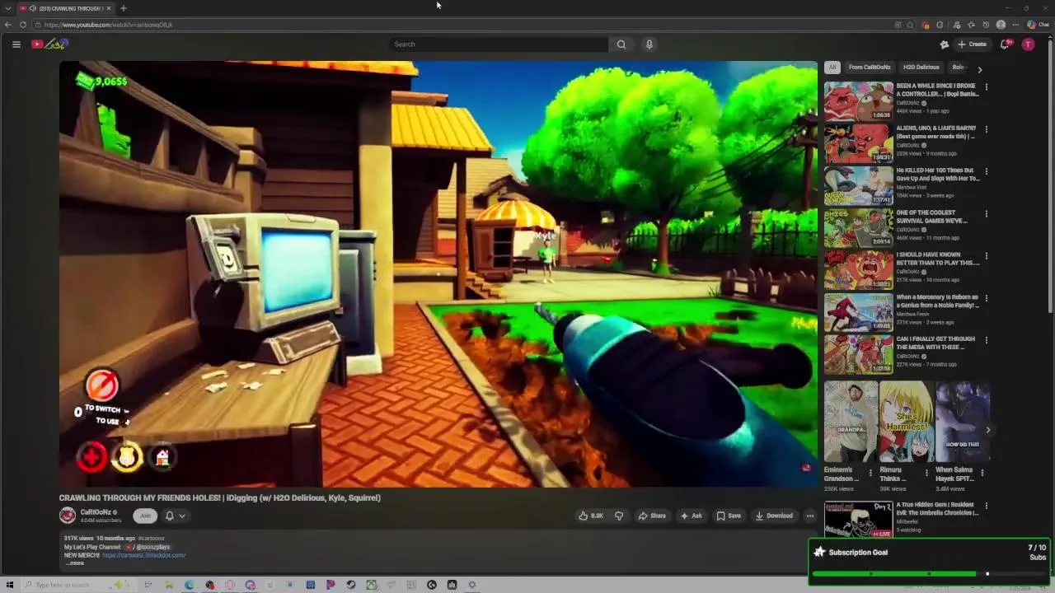This screenshot has width=1055, height=593.
Task: Open more actions ellipsis beside Download
Action: click(810, 516)
